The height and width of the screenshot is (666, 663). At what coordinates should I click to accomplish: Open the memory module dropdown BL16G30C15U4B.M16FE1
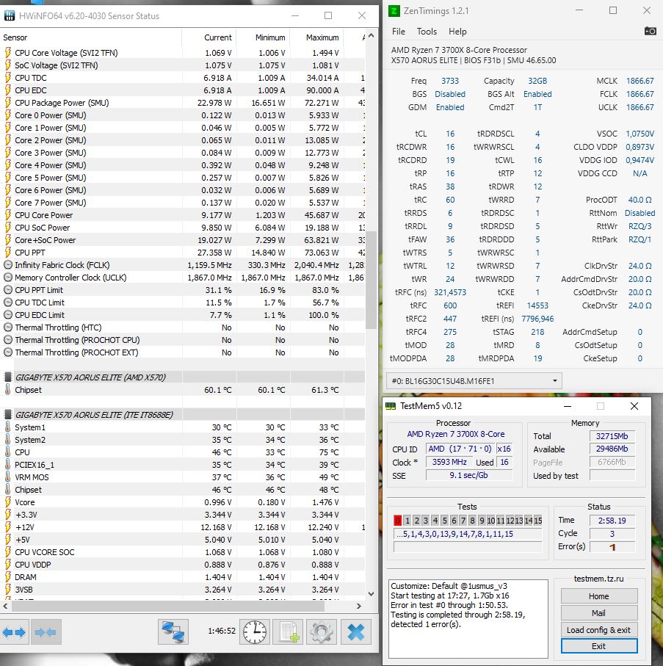[474, 381]
